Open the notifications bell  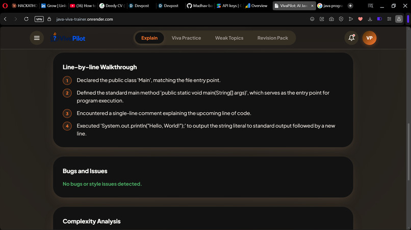coord(351,38)
